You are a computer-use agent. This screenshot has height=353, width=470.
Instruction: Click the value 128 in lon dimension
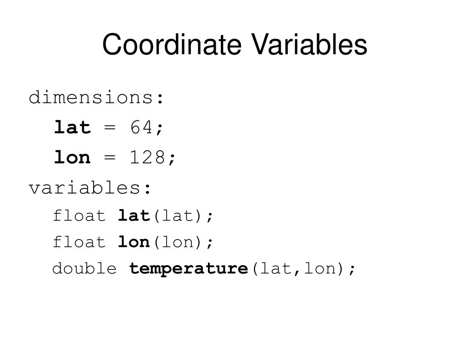click(147, 157)
